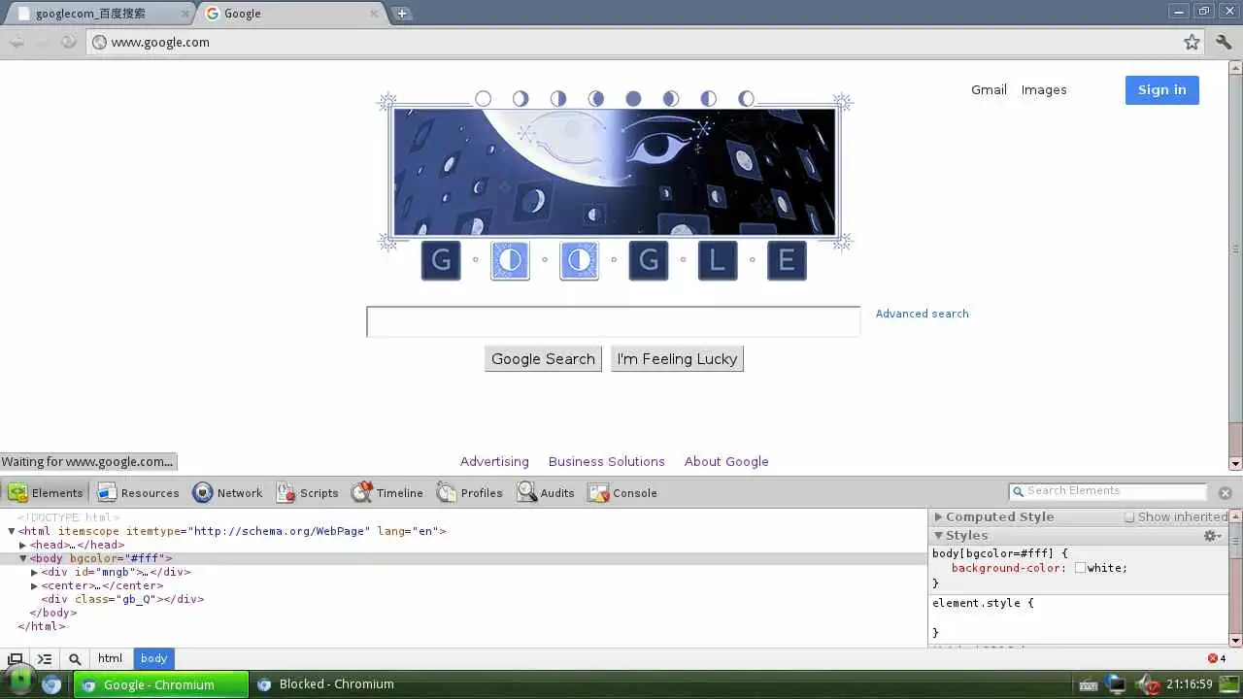Toggle the console drawer icon
The height and width of the screenshot is (699, 1243).
pyautogui.click(x=45, y=658)
